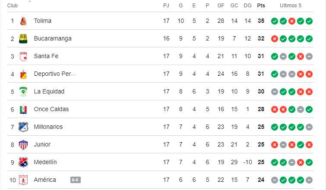The image size is (326, 190).
Task: Click the Junior club crest icon
Action: (x=23, y=144)
